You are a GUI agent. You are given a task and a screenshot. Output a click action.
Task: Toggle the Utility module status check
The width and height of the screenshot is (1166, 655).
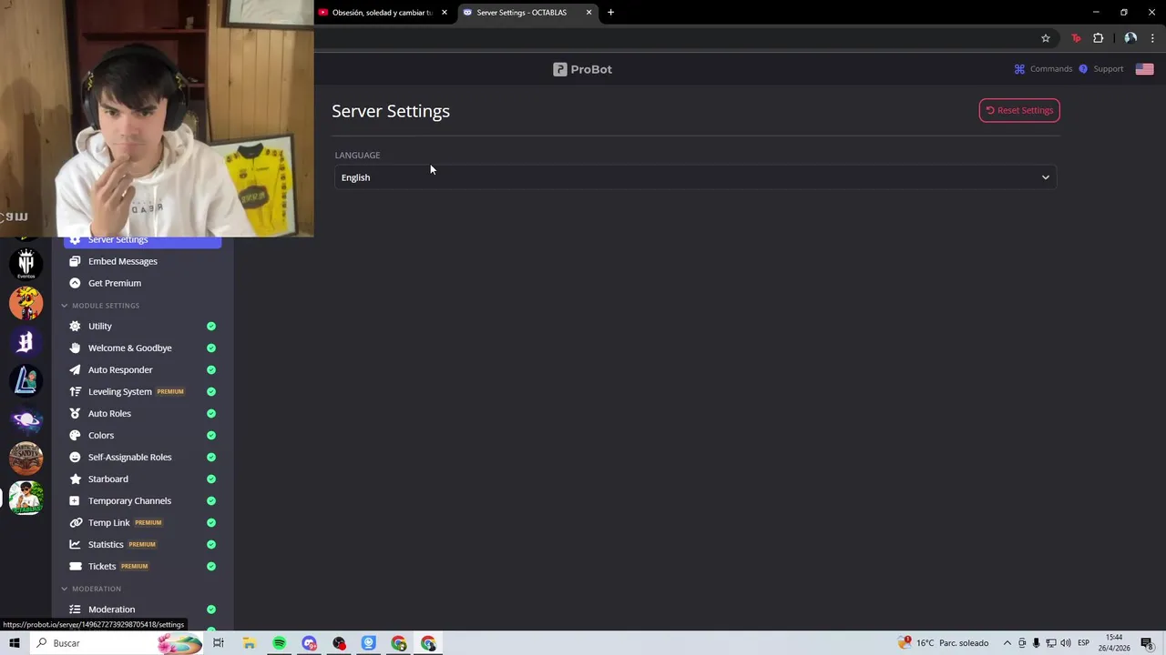pyautogui.click(x=211, y=326)
